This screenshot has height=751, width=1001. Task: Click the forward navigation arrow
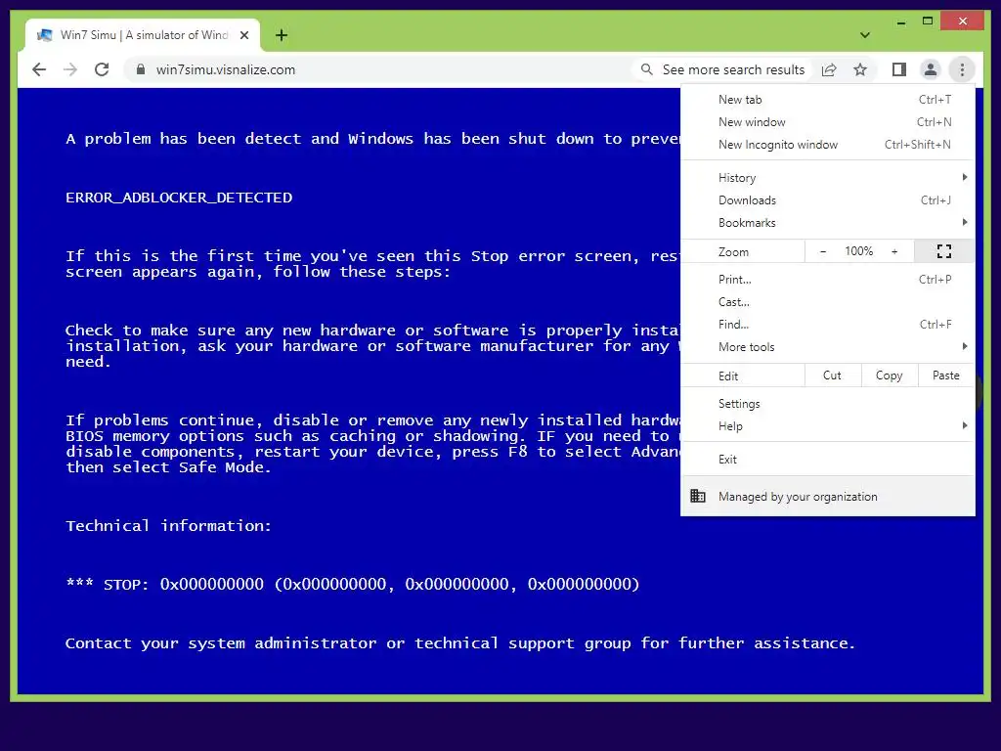tap(70, 69)
